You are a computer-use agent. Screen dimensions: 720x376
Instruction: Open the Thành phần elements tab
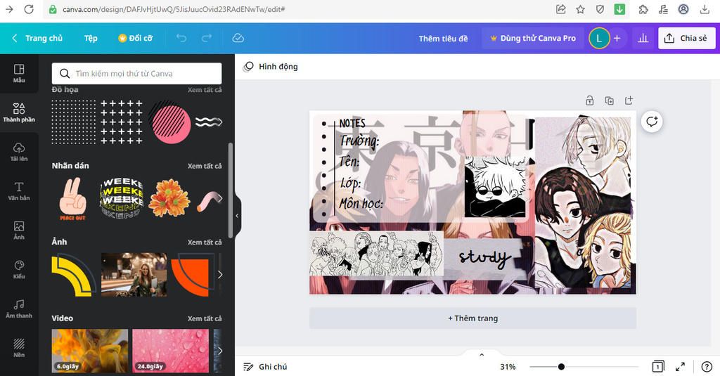click(x=19, y=112)
